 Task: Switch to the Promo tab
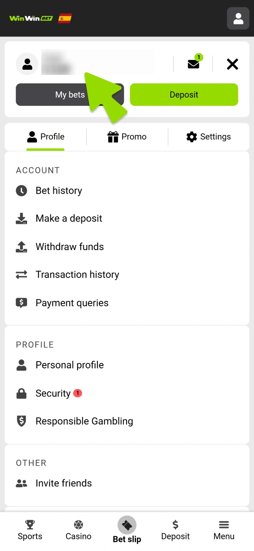[x=127, y=137]
